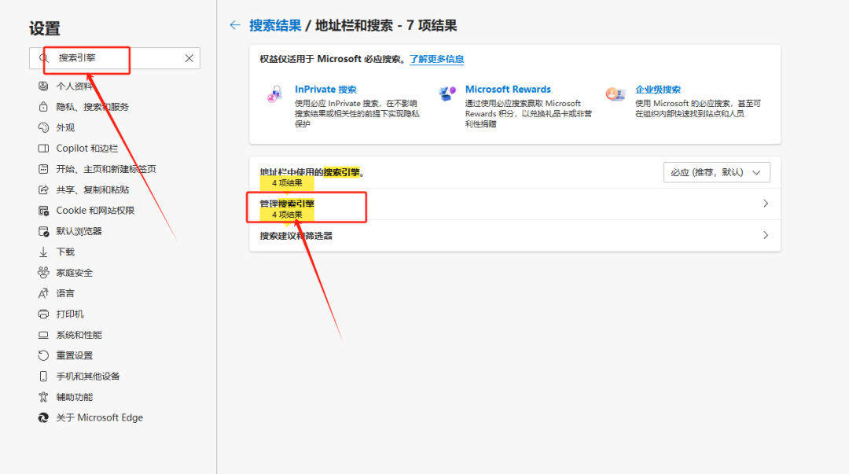Select 默认浏览器 in settings menu

point(79,231)
